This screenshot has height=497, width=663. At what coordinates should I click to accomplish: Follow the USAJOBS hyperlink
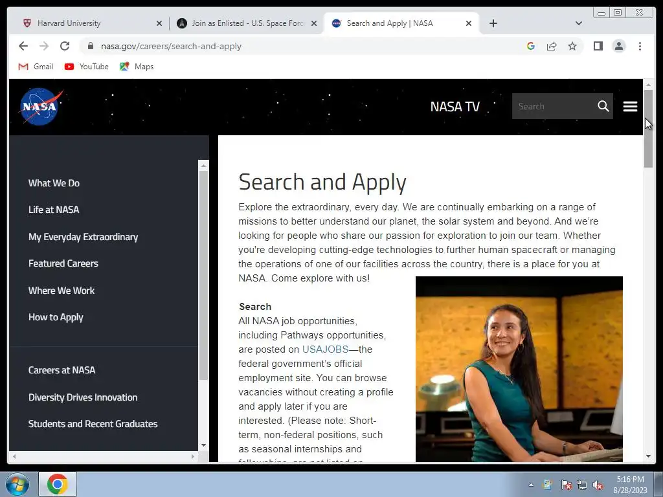pos(325,349)
